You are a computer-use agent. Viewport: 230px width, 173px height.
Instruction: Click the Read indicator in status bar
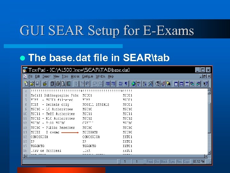(x=150, y=161)
